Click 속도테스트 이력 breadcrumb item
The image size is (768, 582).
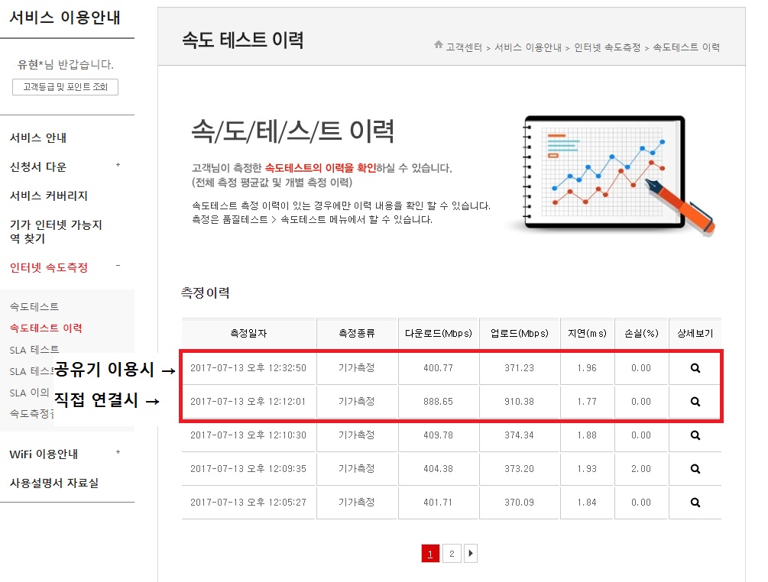(x=686, y=47)
